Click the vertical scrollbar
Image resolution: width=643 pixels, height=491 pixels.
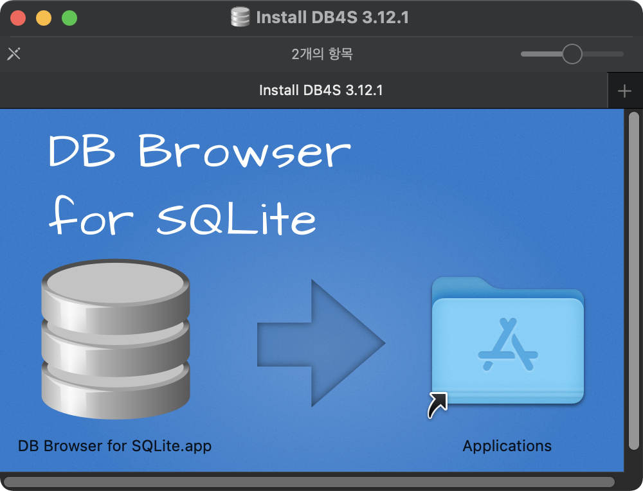tap(633, 281)
